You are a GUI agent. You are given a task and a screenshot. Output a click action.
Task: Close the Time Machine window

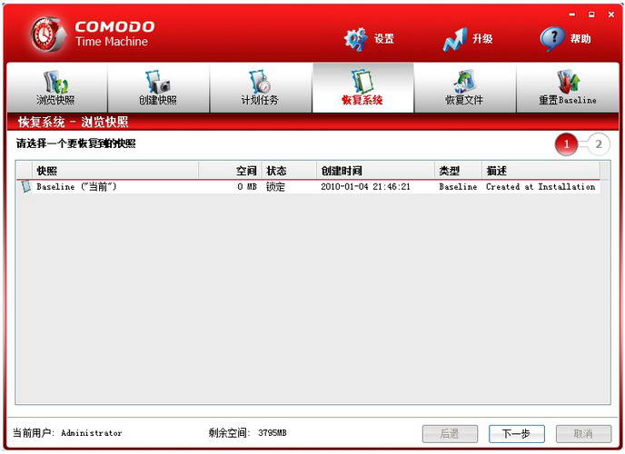click(x=611, y=15)
